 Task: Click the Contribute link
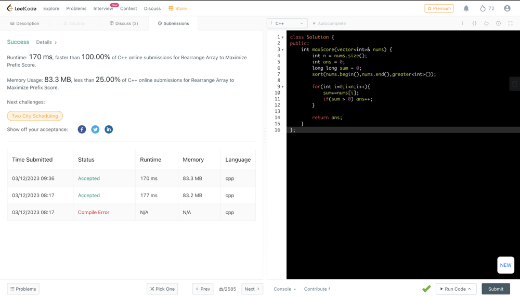(x=316, y=289)
